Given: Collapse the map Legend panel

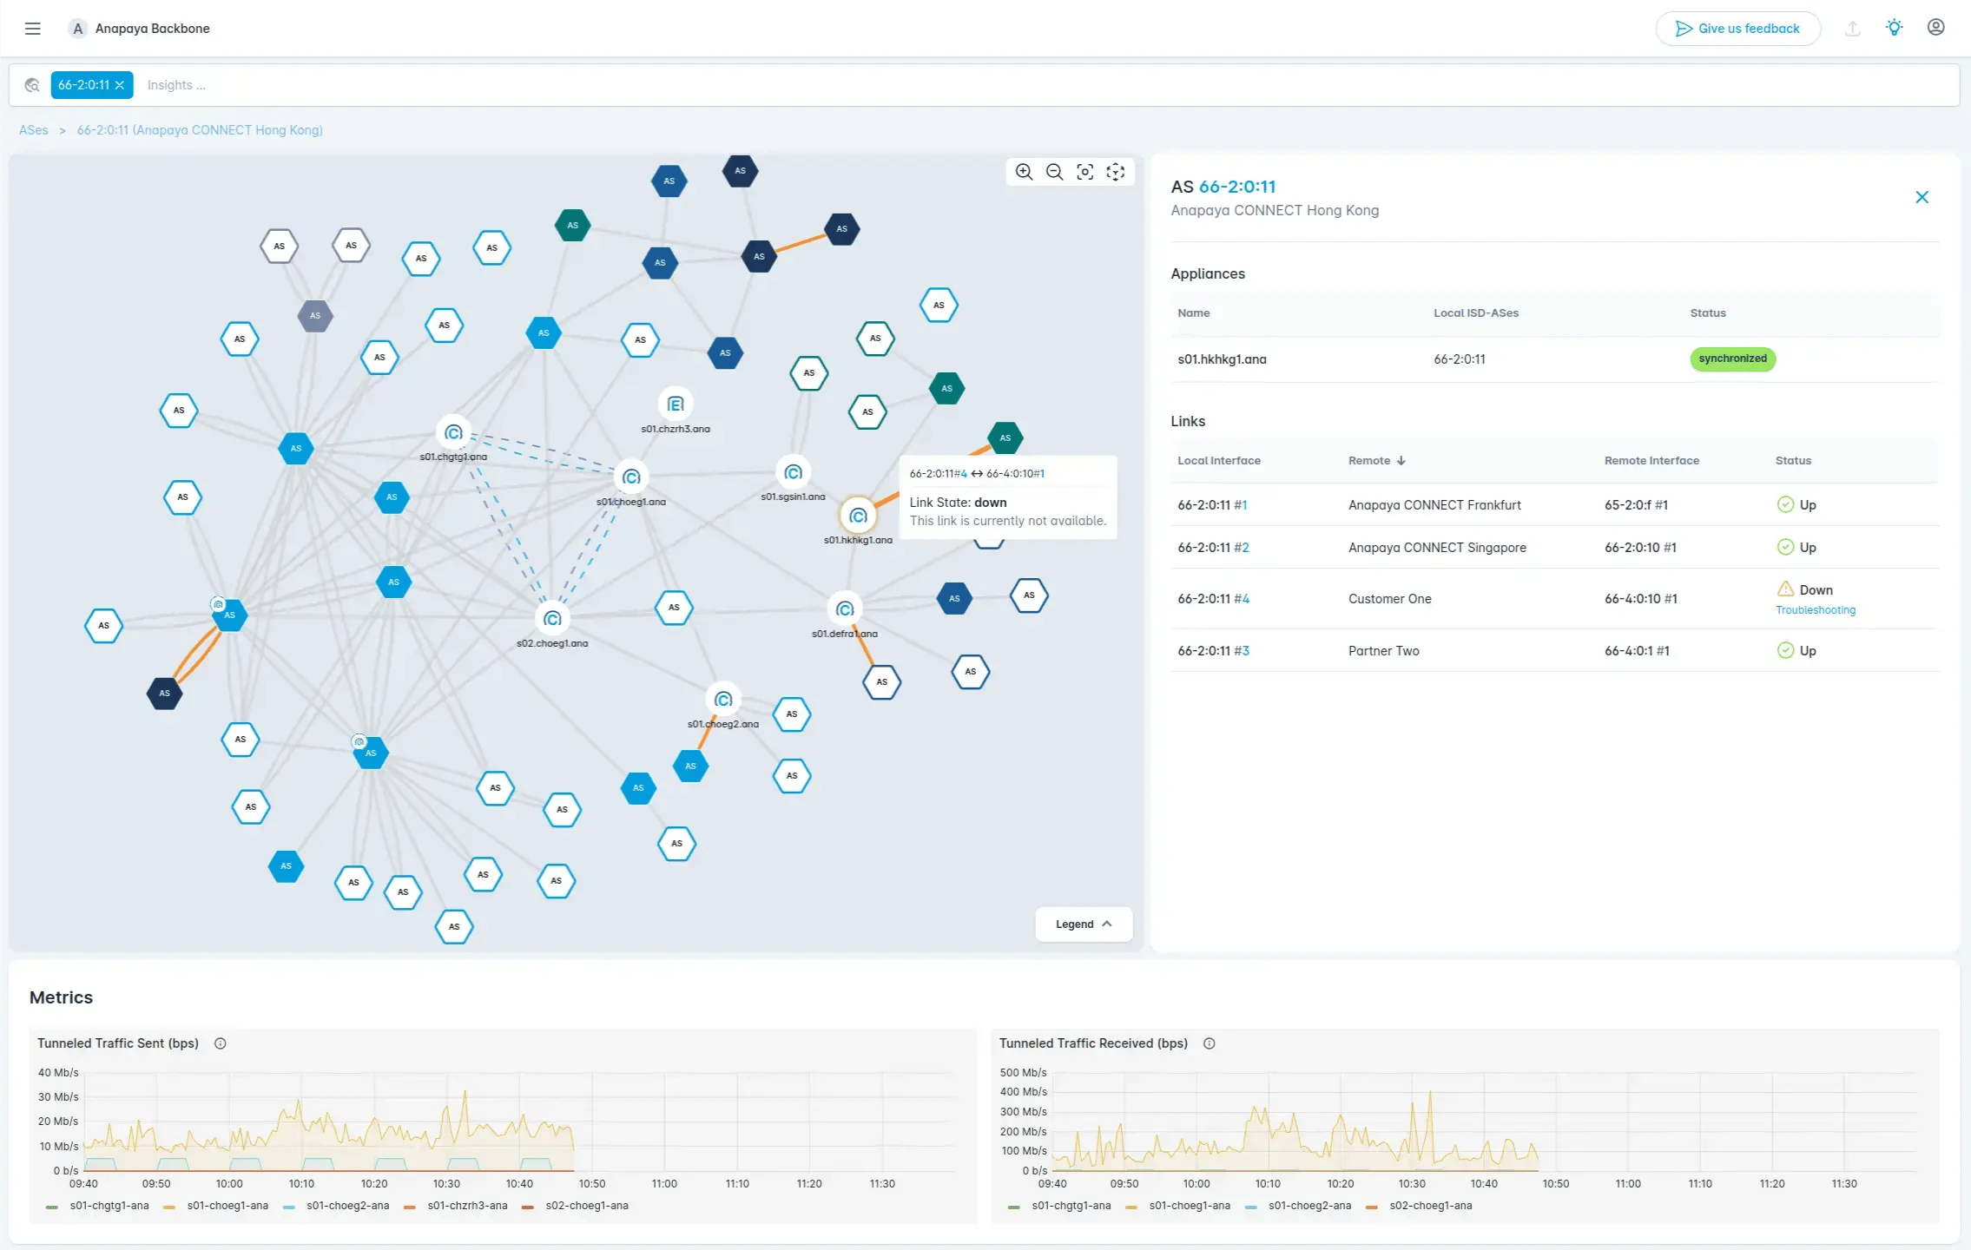Looking at the screenshot, I should tap(1083, 924).
